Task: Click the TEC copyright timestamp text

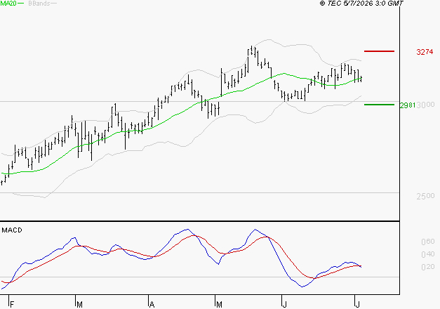Action: (x=361, y=4)
